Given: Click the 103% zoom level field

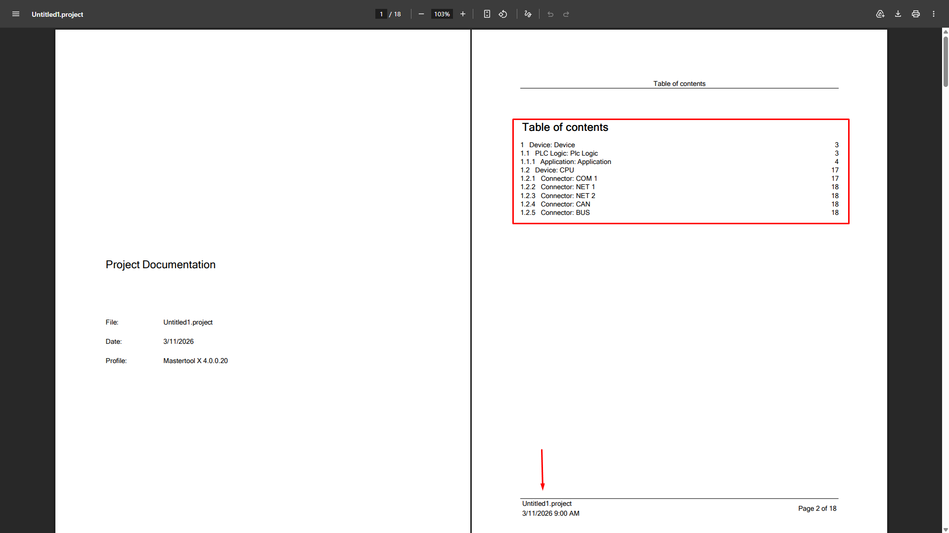Looking at the screenshot, I should pos(442,14).
